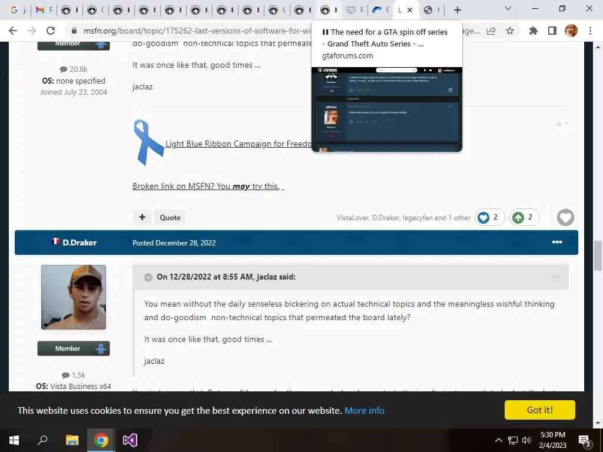The width and height of the screenshot is (603, 452).
Task: Click the post count bubble next to 1.5k
Action: pos(66,375)
